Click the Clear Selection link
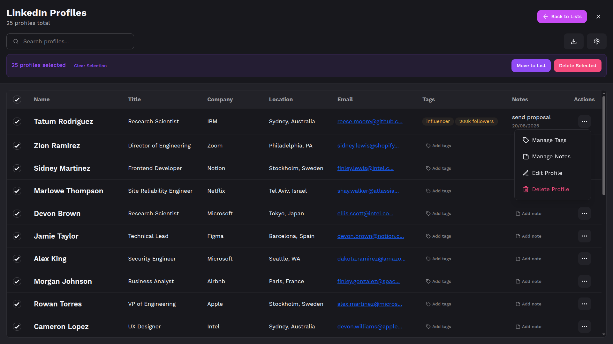The height and width of the screenshot is (344, 613). pyautogui.click(x=90, y=66)
